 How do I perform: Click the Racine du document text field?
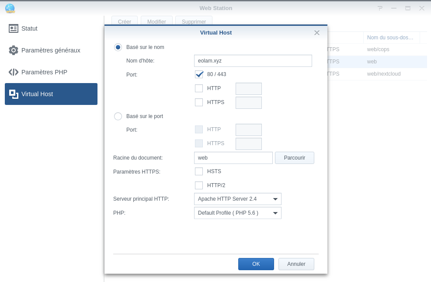233,158
